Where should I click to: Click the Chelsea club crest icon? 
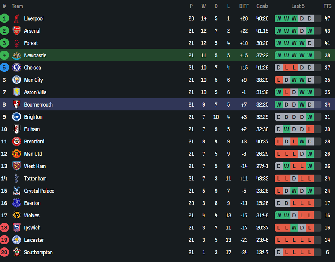(17, 68)
